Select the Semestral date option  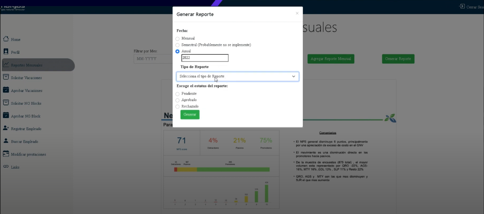[178, 45]
